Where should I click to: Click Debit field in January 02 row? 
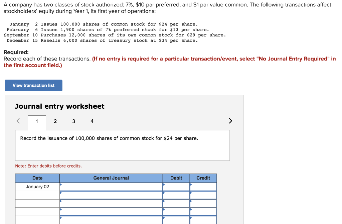pyautogui.click(x=176, y=187)
